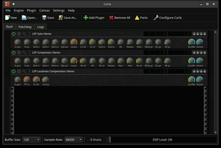
Task: Click the Carla application icon in the title bar
Action: (7, 4)
